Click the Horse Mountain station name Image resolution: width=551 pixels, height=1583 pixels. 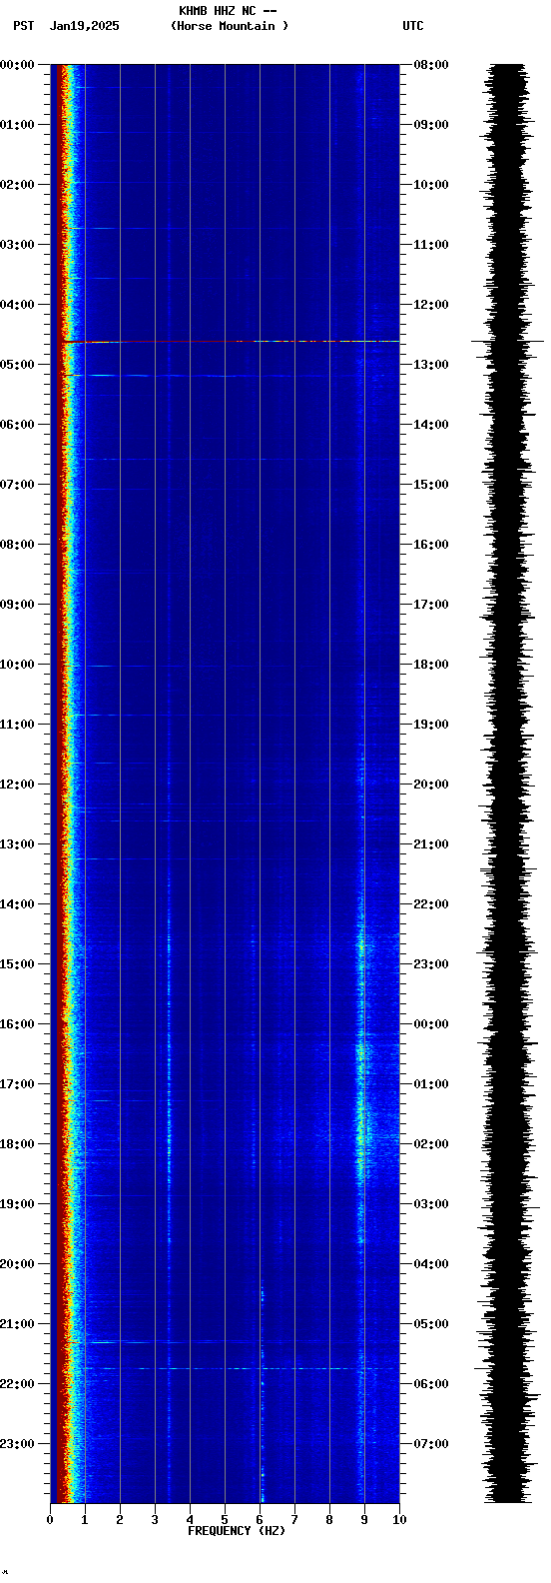(x=230, y=26)
